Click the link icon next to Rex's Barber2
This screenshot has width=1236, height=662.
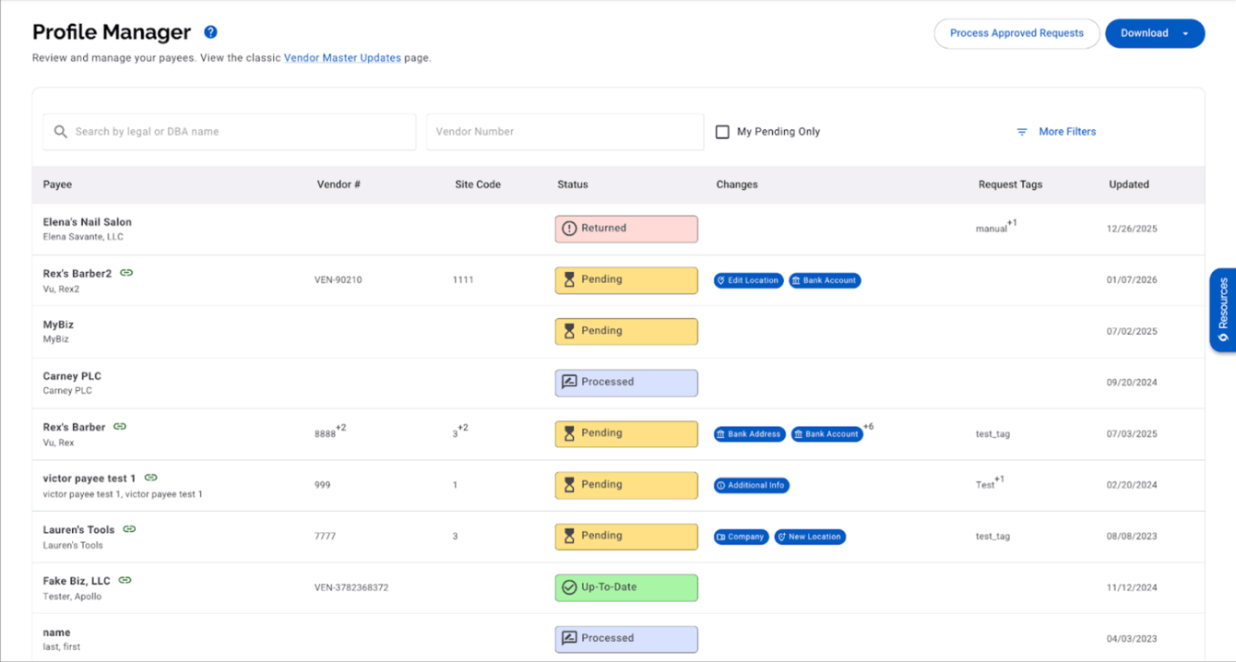(126, 273)
